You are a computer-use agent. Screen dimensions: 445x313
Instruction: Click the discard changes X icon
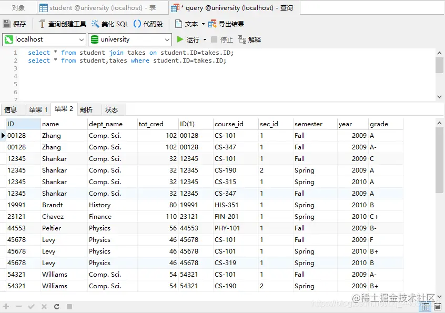(x=44, y=307)
